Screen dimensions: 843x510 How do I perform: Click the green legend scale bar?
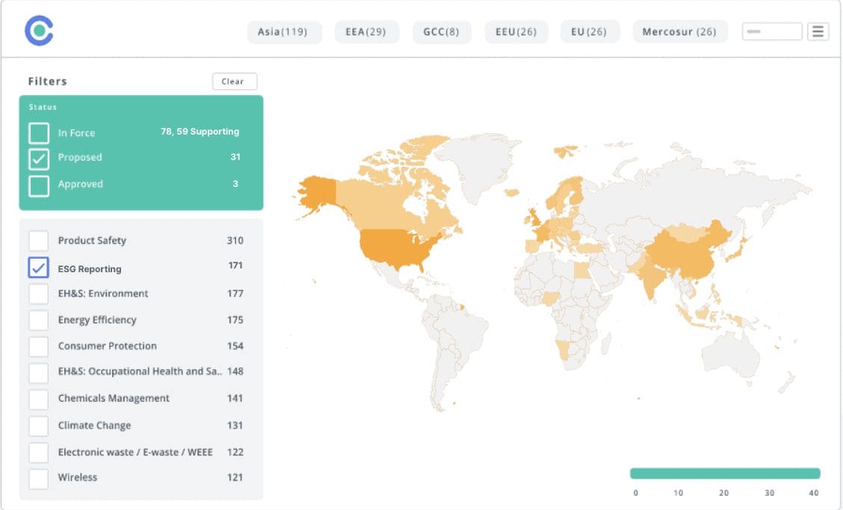(x=724, y=472)
